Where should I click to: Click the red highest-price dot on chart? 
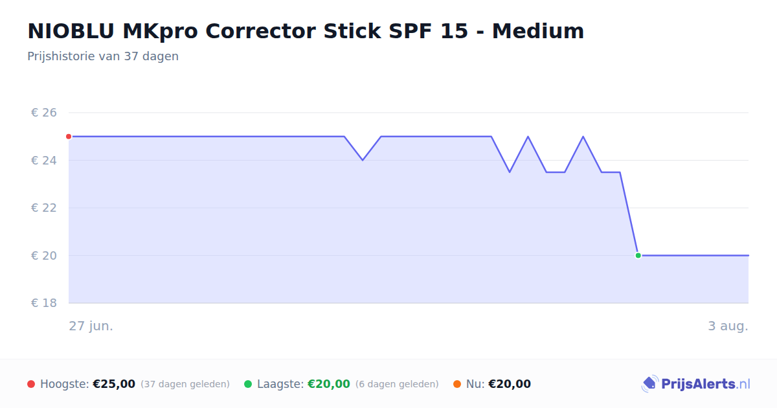(x=69, y=137)
